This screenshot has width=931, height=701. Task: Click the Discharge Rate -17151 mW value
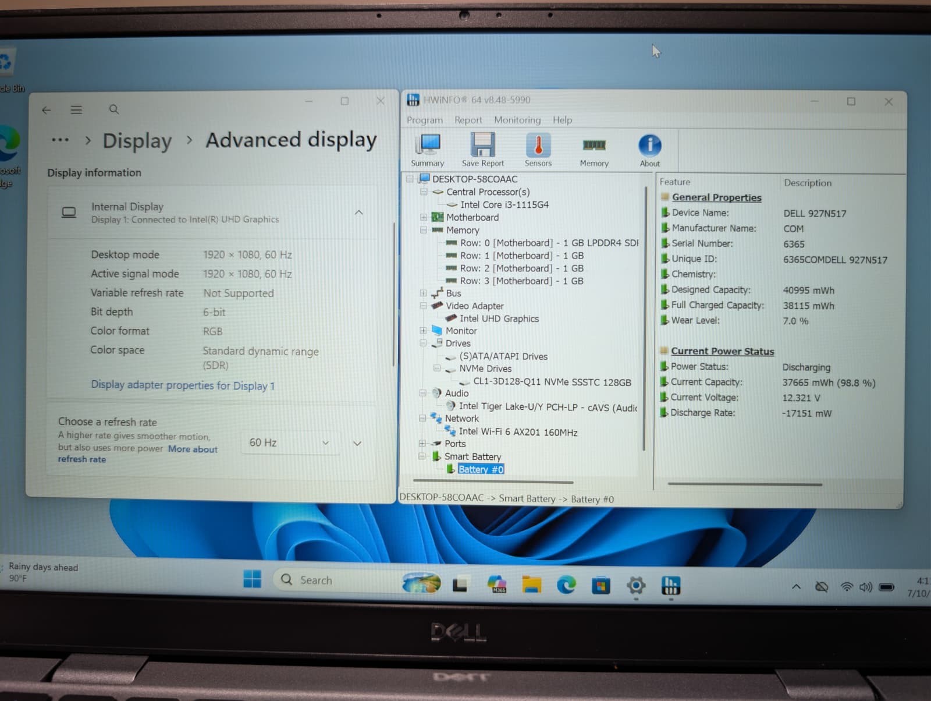click(806, 413)
